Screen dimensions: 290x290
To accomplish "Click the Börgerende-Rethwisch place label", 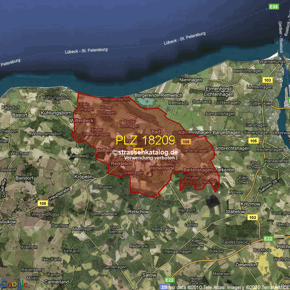I will pos(157,95).
